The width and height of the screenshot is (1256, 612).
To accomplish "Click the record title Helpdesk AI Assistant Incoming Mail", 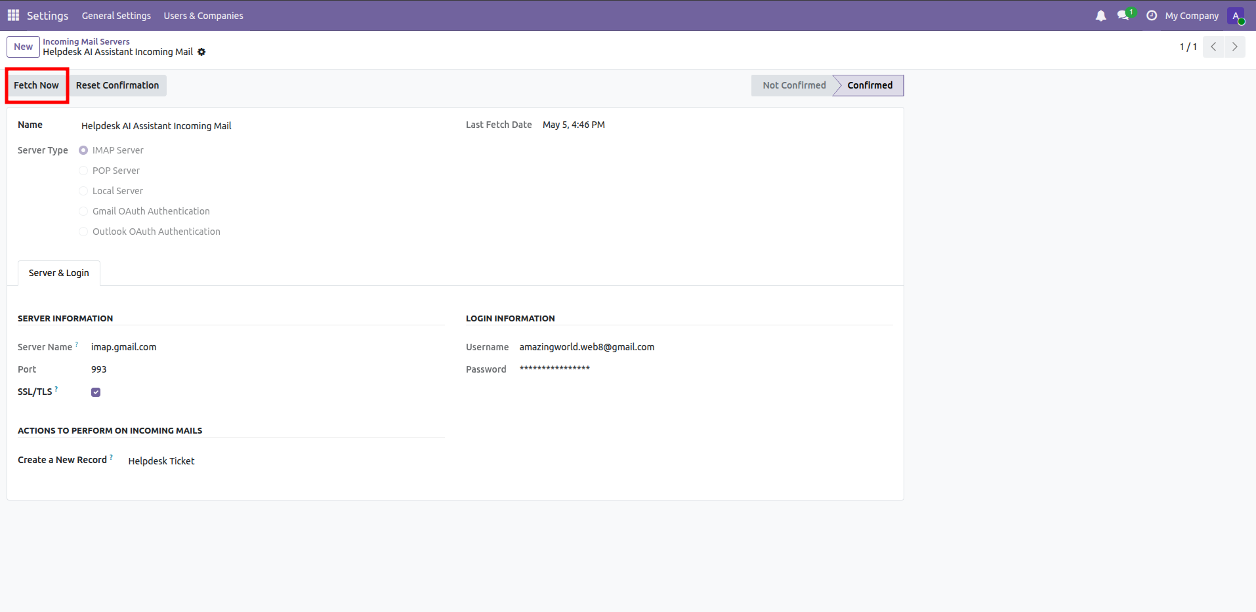I will tap(118, 52).
